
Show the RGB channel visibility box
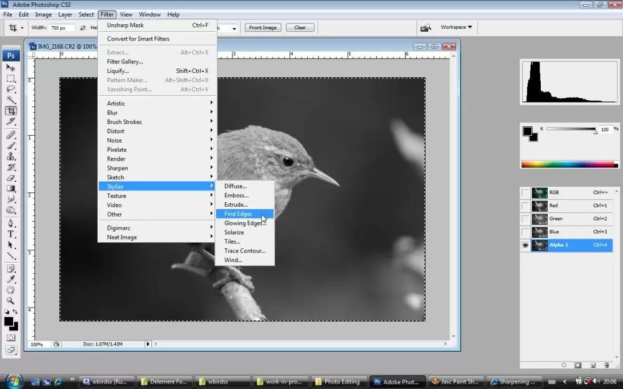click(525, 193)
